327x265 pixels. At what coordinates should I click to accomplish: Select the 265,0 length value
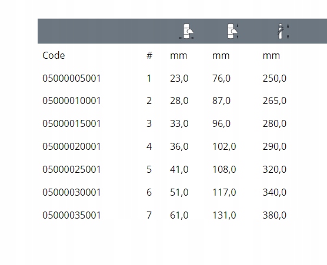[x=275, y=101]
